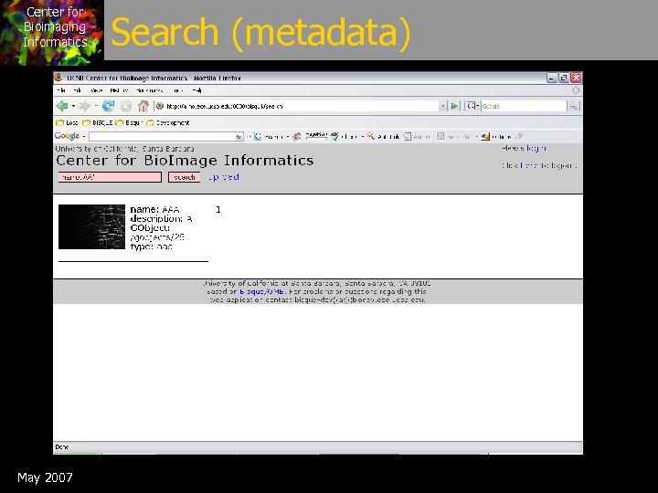
Task: Click the AutoLink icon on the Google toolbar
Action: (370, 136)
